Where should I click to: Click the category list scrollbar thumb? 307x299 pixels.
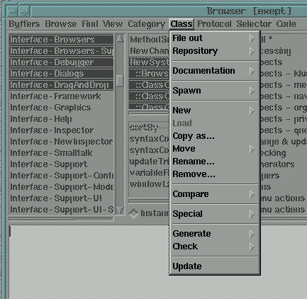tap(120, 81)
